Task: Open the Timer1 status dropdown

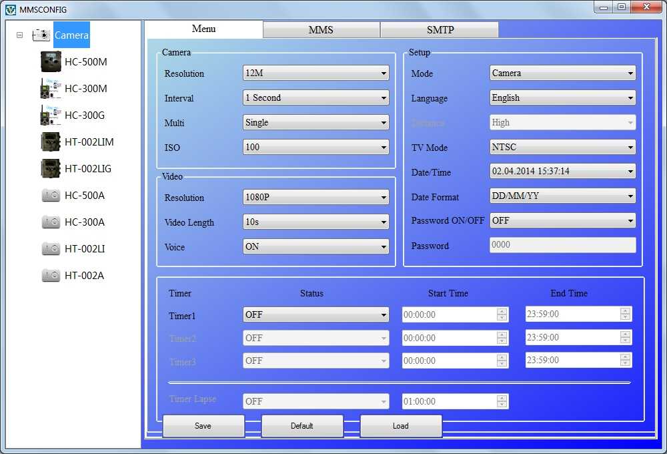Action: pos(316,314)
